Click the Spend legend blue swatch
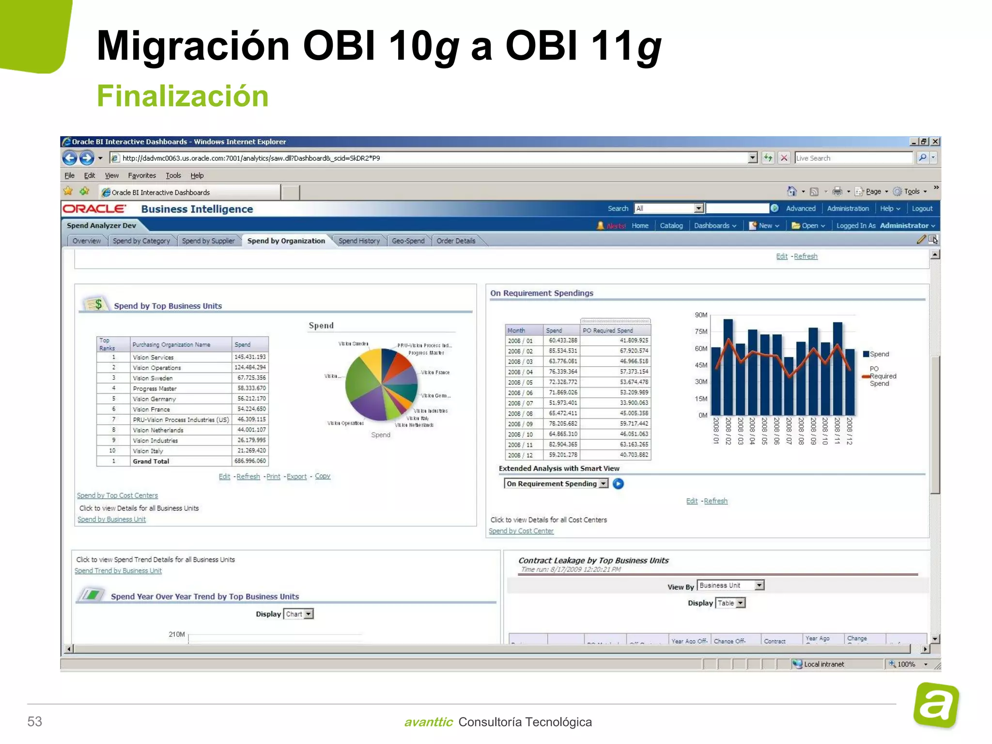 [866, 354]
